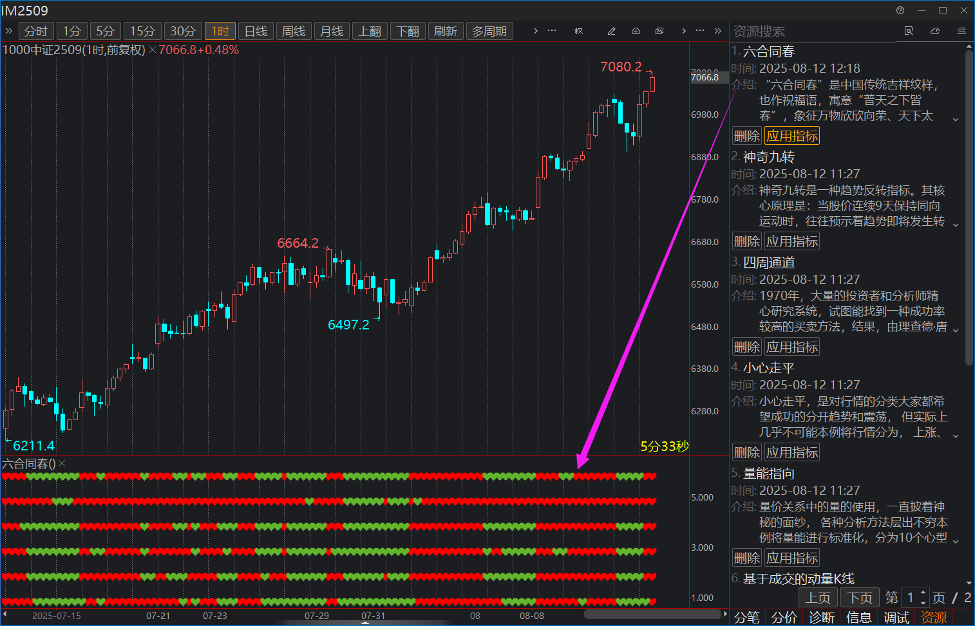
Task: Click the pencil drawing tool icon
Action: 611,31
